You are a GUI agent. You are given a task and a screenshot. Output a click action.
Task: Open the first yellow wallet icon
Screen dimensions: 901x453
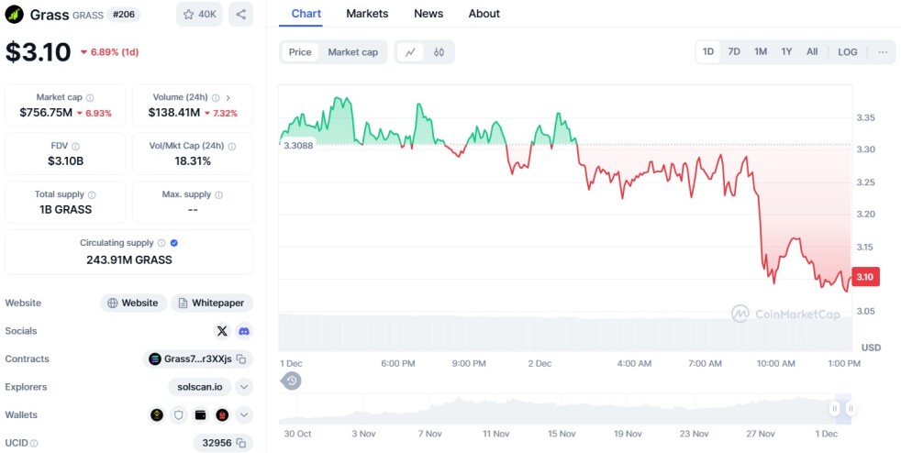(x=157, y=415)
